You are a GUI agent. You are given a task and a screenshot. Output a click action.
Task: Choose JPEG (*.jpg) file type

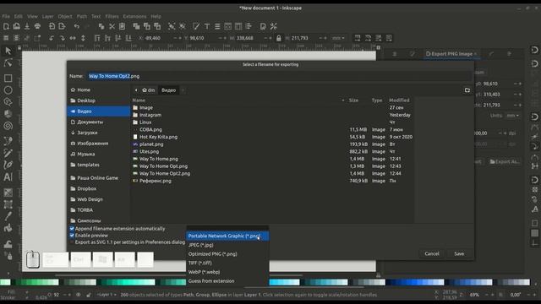[x=227, y=245]
